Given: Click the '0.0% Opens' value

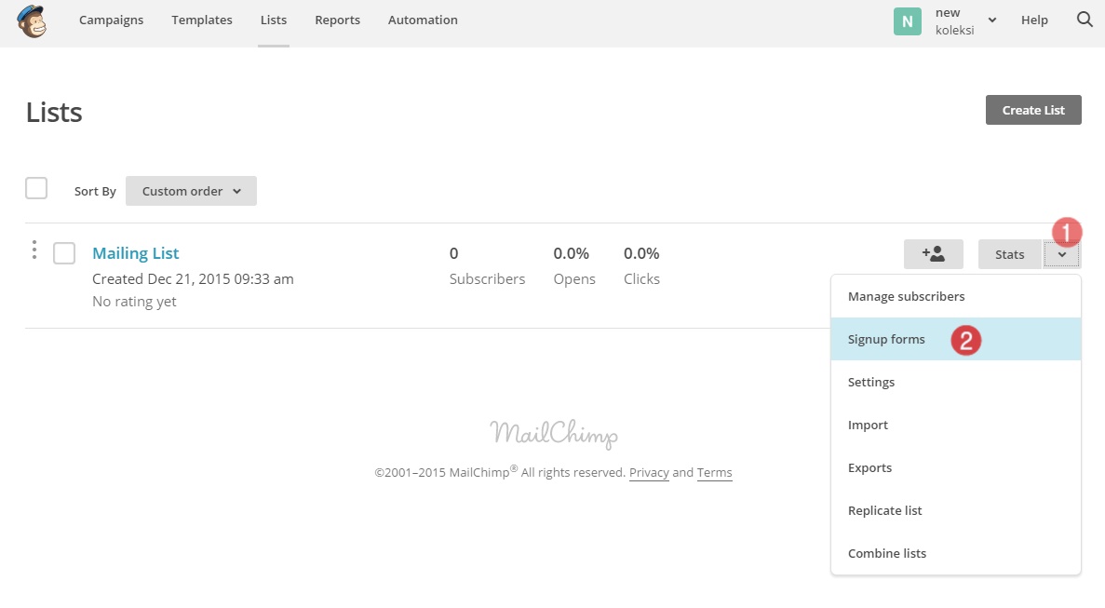Looking at the screenshot, I should pyautogui.click(x=574, y=265).
